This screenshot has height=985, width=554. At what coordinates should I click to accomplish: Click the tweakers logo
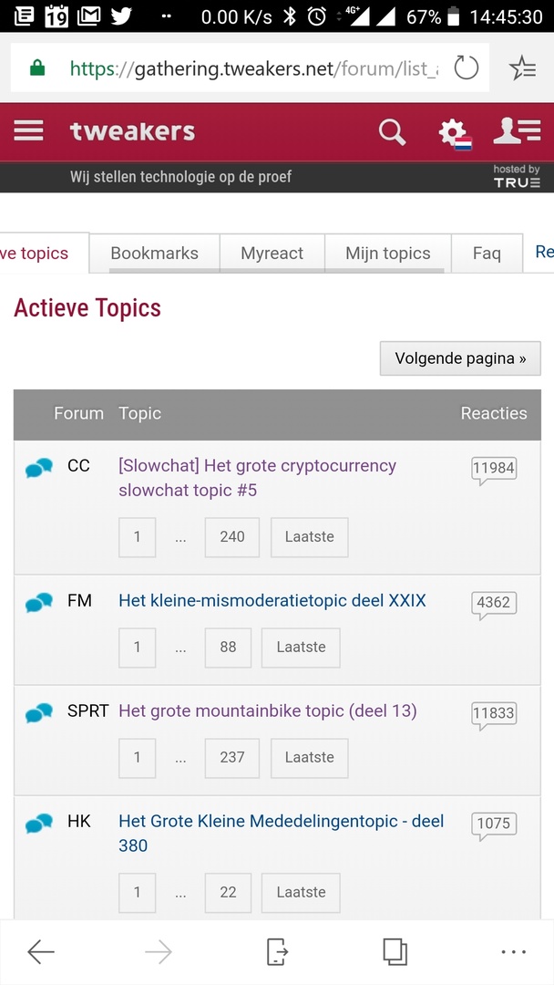coord(132,132)
